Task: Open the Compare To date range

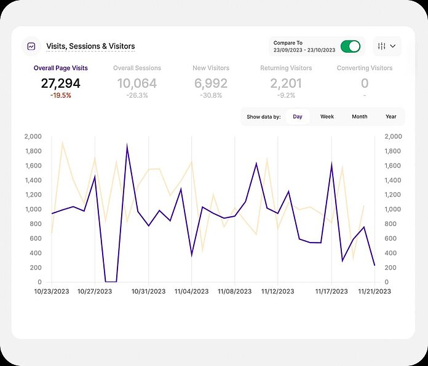Action: 304,47
